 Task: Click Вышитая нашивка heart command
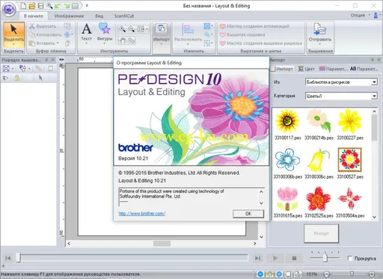242,34
